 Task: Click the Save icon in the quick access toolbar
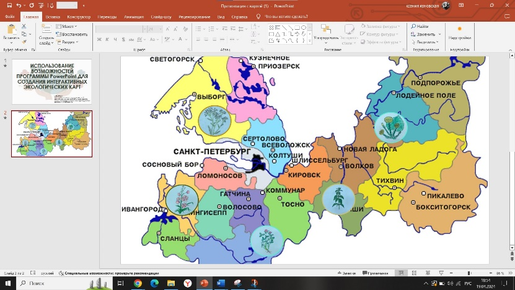point(9,5)
